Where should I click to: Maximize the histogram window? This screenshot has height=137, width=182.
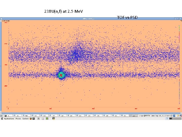click(178, 19)
